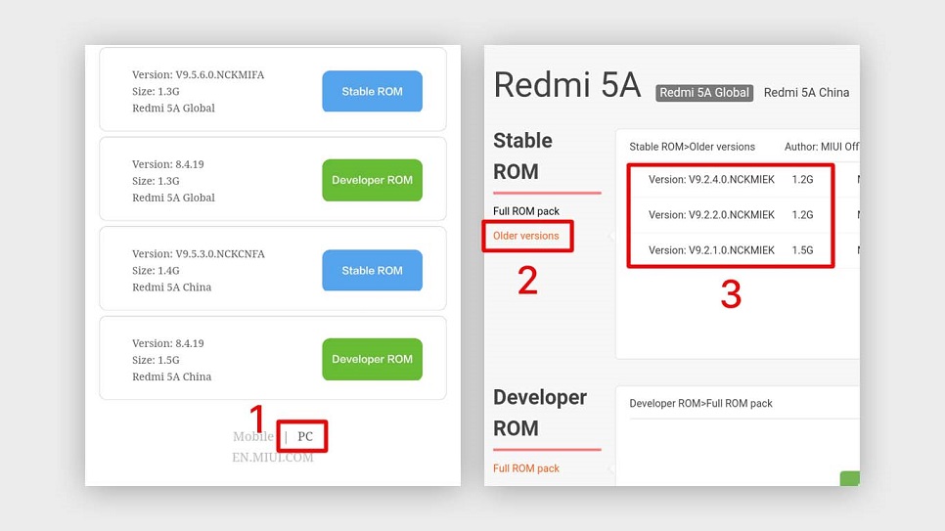Switch to the Redmi 5A China tab
Screen dimensions: 945x531
806,92
